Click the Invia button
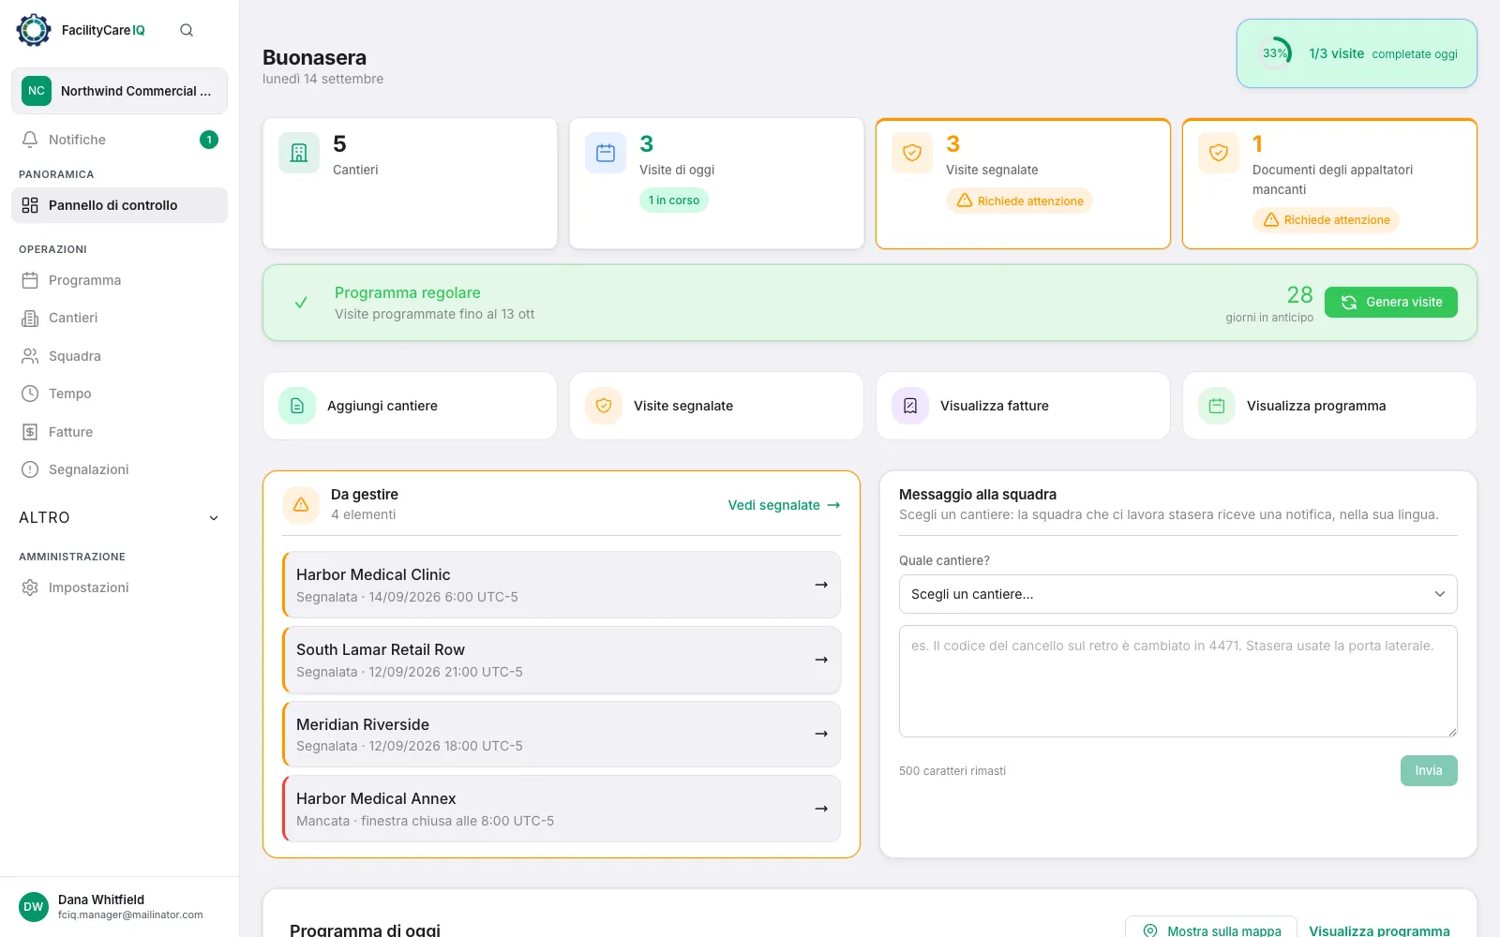 click(x=1429, y=770)
